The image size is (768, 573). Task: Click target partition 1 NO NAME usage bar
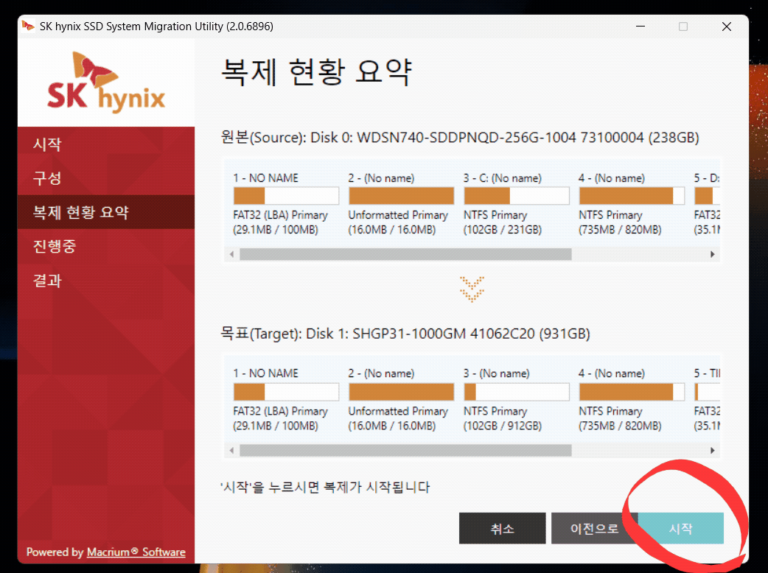(x=286, y=392)
